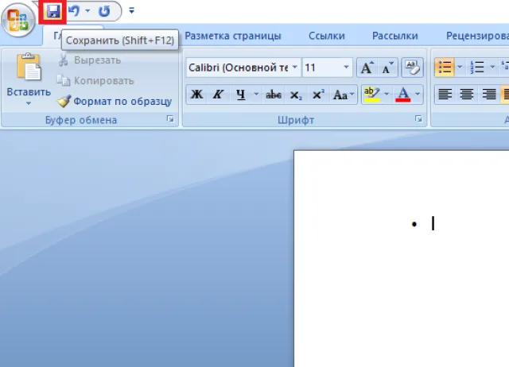The width and height of the screenshot is (509, 367).
Task: Apply red font color
Action: [x=403, y=95]
